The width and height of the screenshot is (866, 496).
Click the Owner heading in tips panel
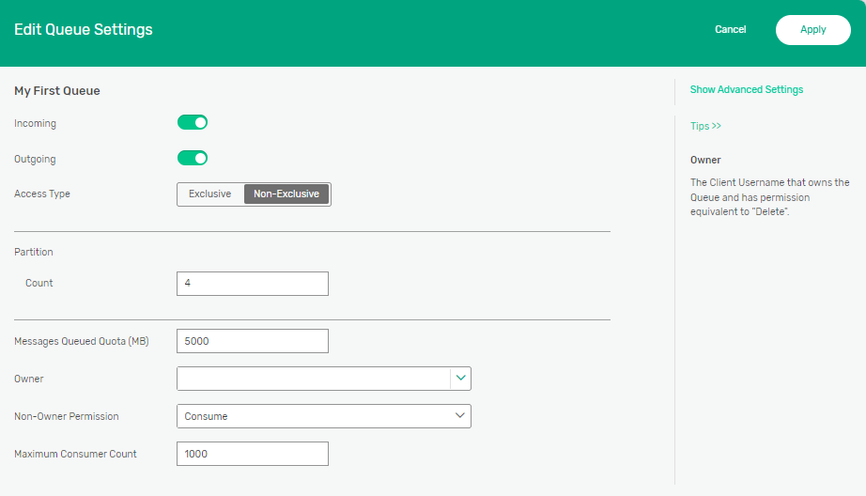(x=705, y=161)
